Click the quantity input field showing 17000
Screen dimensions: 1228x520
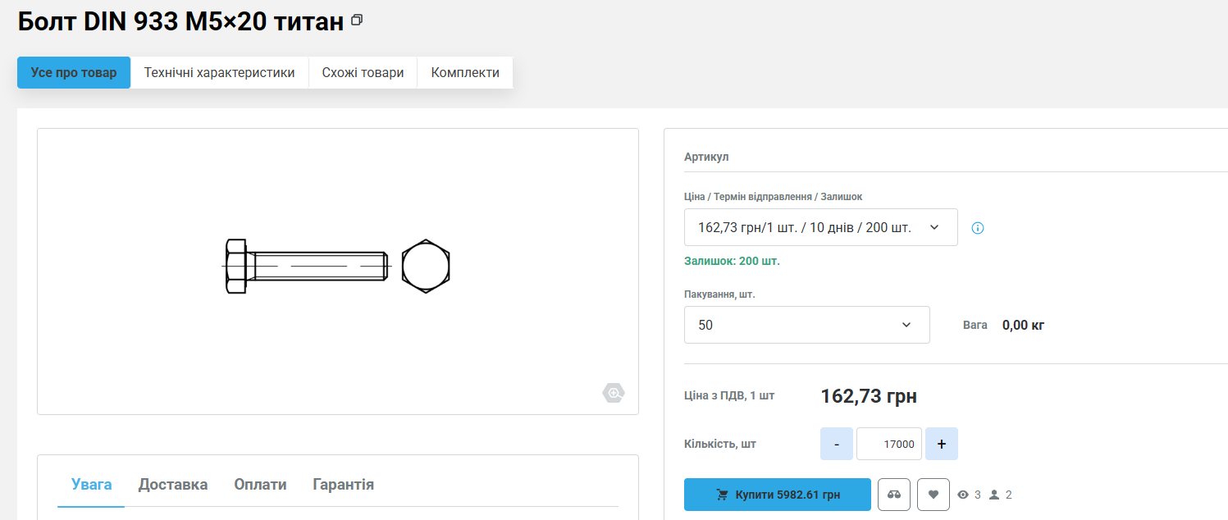pos(888,444)
